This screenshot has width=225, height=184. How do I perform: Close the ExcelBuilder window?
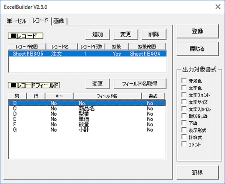tap(218, 7)
